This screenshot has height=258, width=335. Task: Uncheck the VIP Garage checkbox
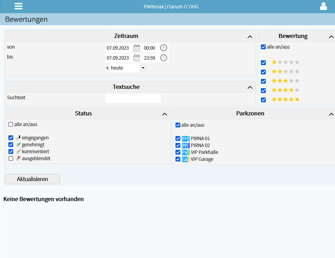[x=178, y=159]
